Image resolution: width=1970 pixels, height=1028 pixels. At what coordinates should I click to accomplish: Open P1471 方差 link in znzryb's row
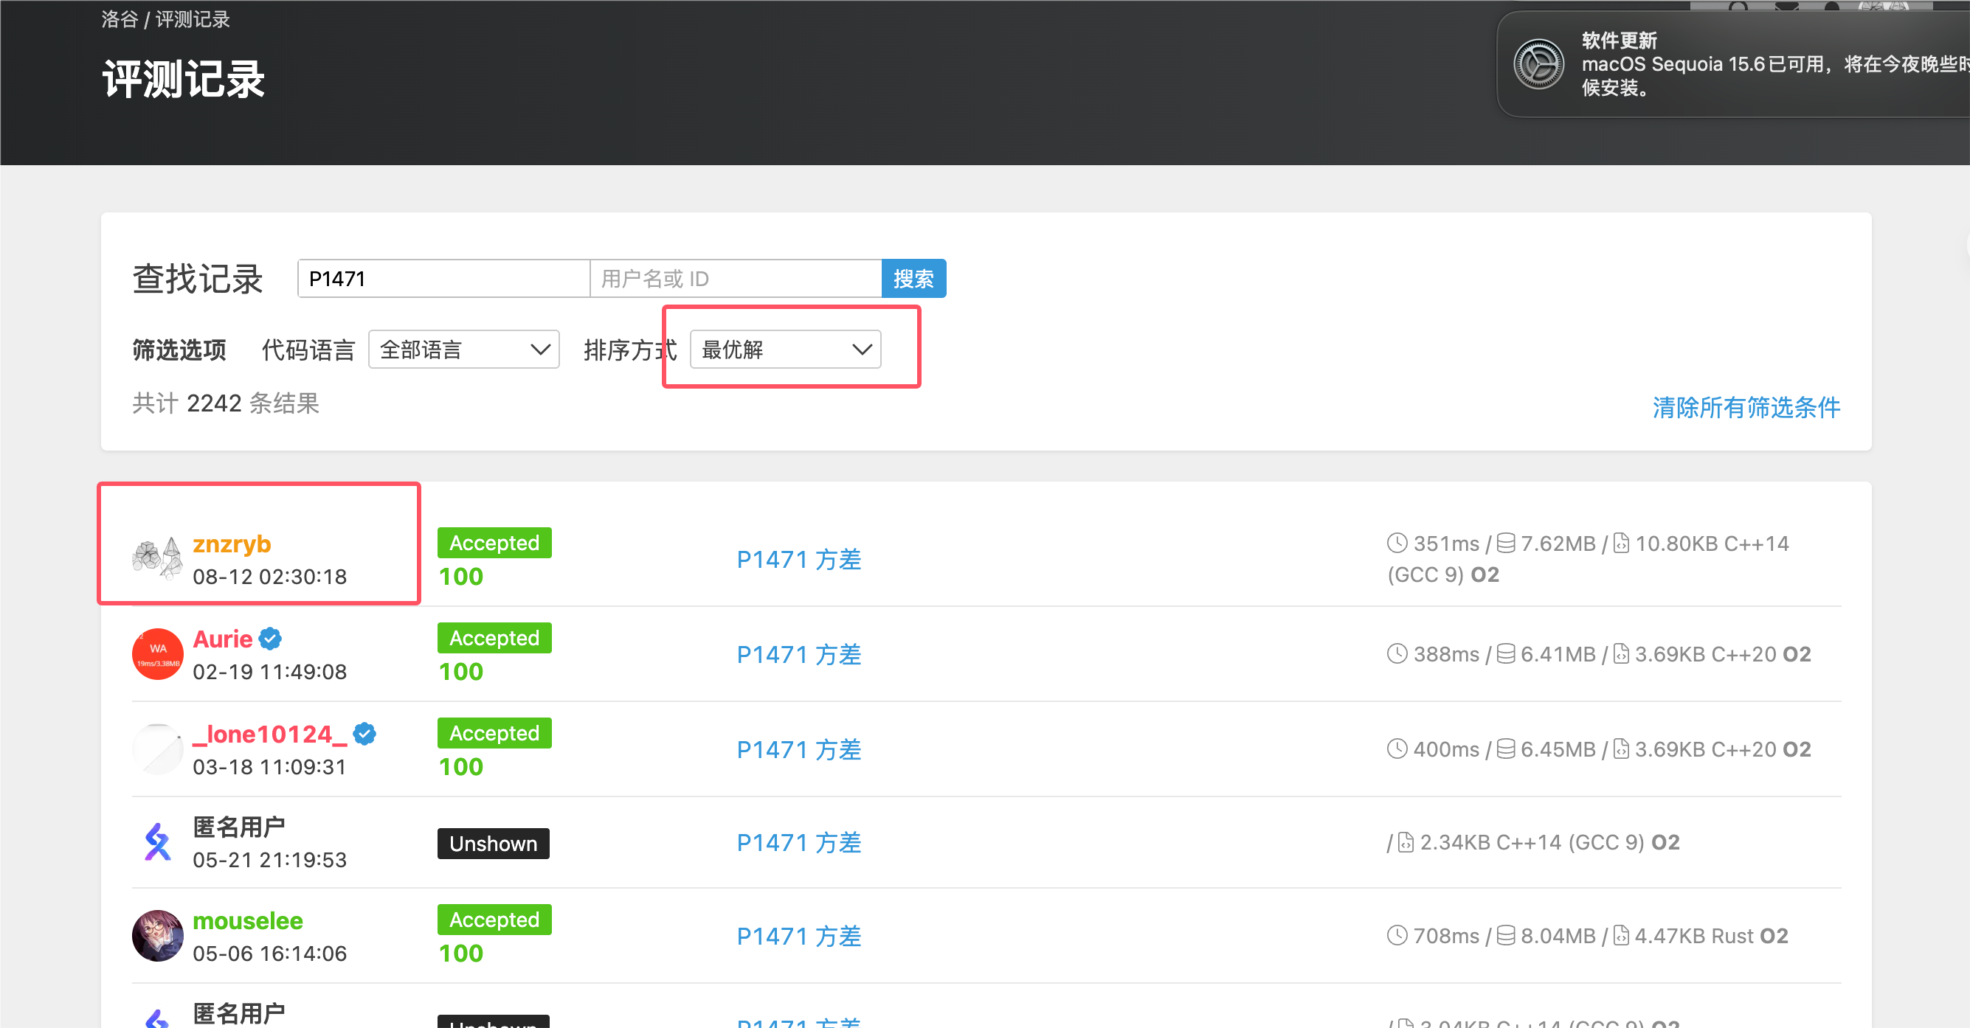(x=798, y=560)
